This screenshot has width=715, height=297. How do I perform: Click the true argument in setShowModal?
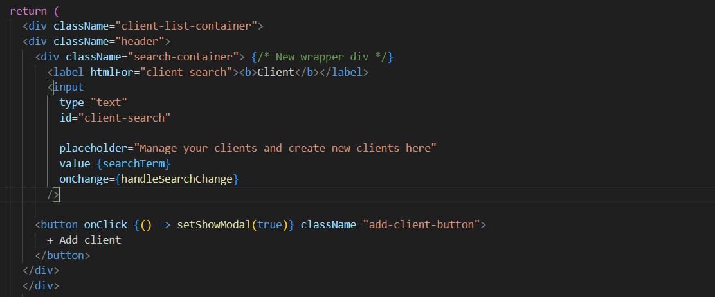269,225
